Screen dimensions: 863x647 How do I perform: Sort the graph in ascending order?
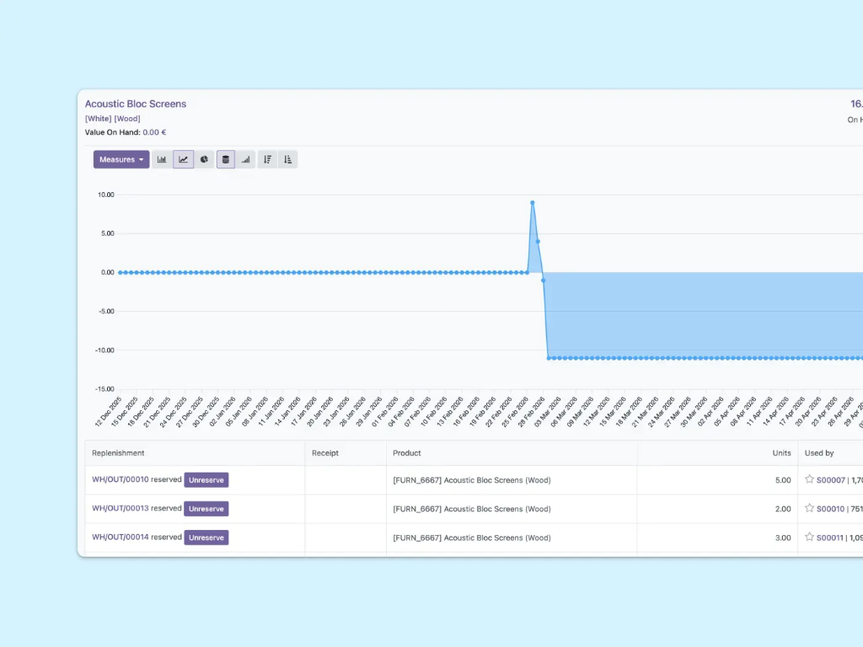click(x=287, y=159)
